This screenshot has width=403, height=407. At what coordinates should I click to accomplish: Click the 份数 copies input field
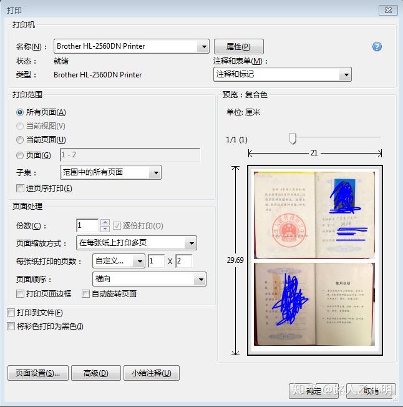click(x=87, y=225)
